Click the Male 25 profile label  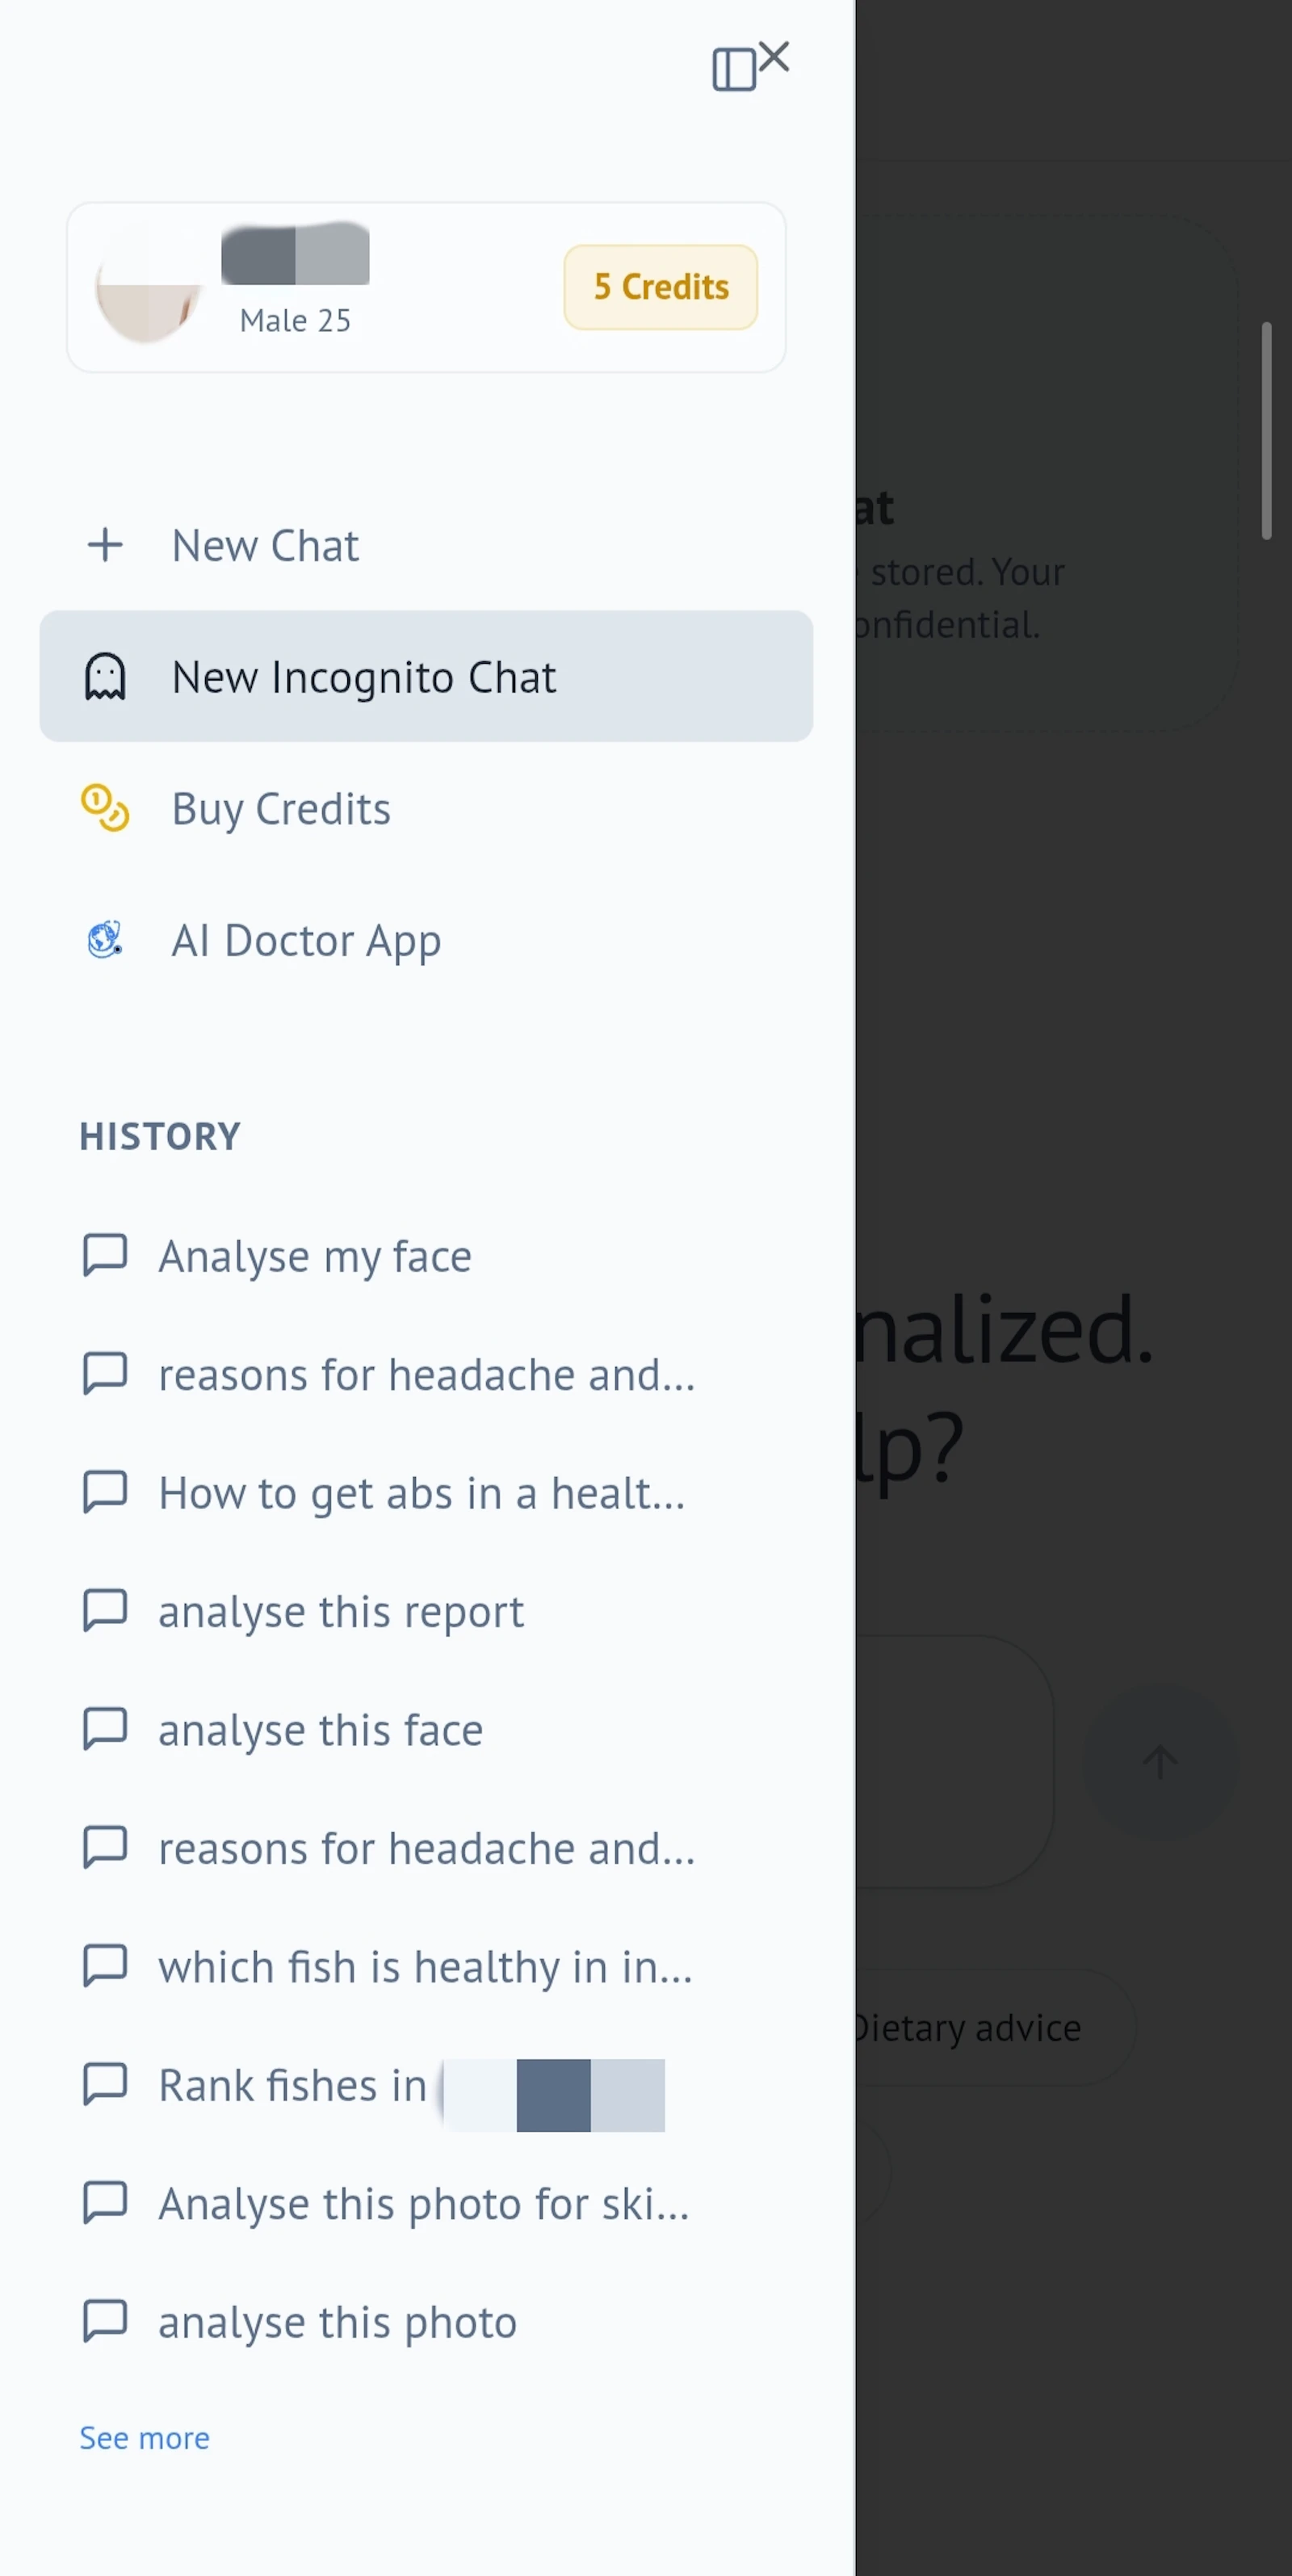coord(295,320)
